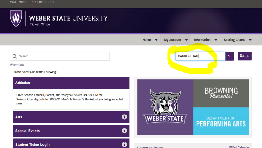This screenshot has height=148, width=262.
Task: Open the Seating Charts menu
Action: coord(234,40)
